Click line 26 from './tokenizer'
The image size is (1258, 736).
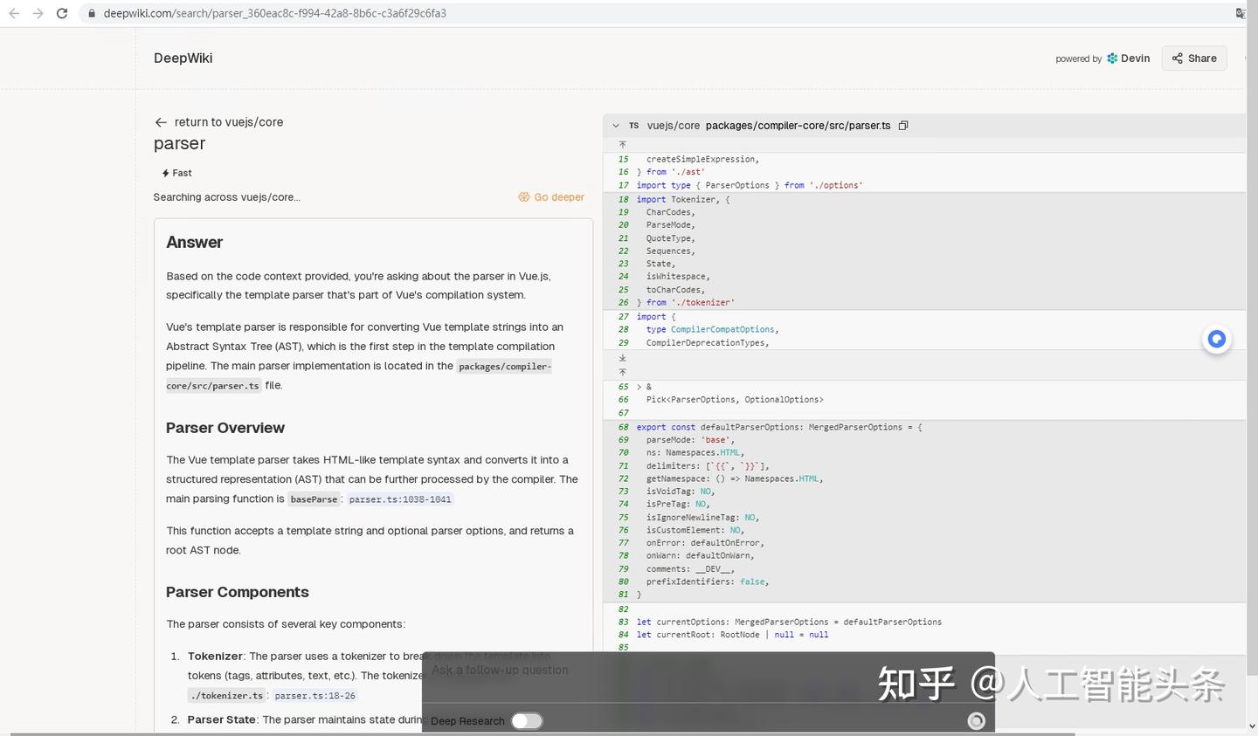pos(686,302)
